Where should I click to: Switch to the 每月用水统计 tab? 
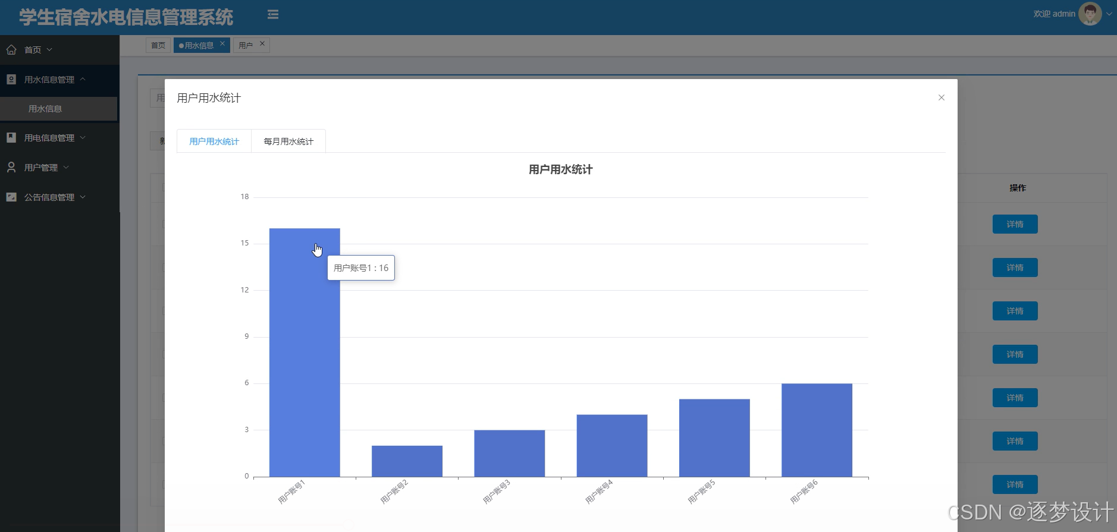tap(288, 141)
